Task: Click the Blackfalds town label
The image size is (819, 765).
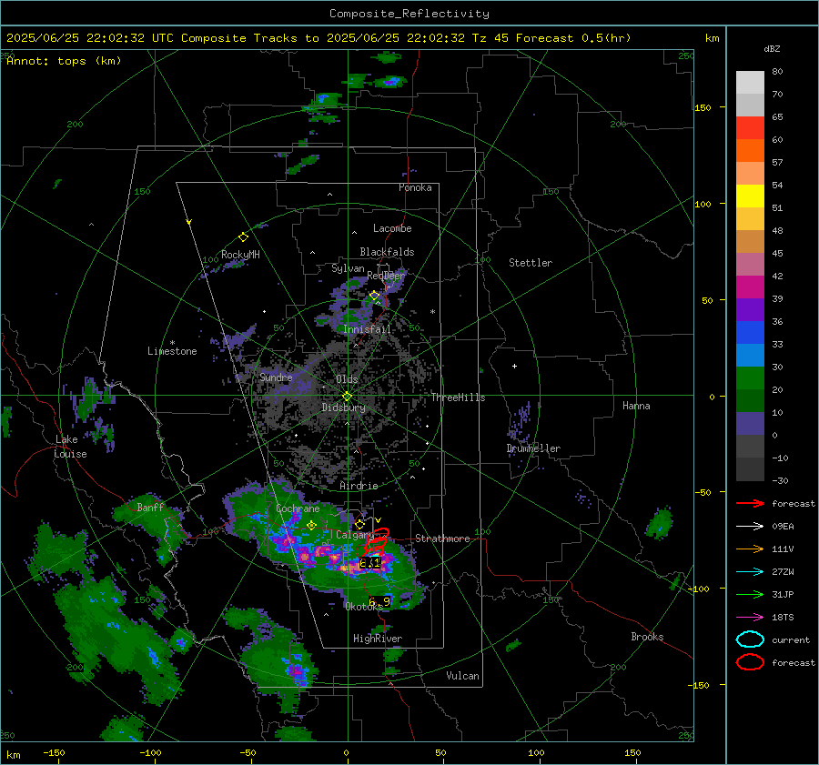Action: click(387, 252)
